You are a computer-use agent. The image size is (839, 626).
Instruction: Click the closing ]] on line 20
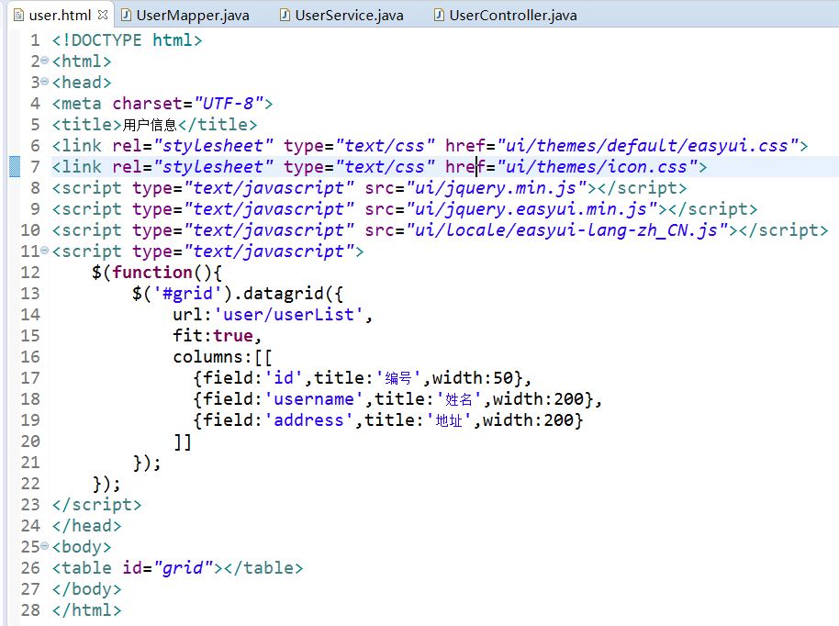[x=183, y=442]
